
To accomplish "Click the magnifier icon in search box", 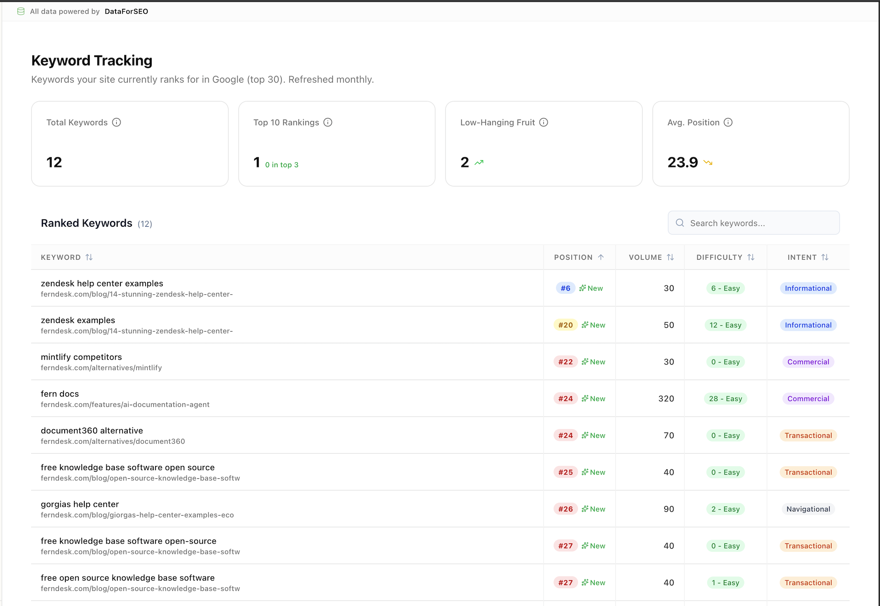I will [x=680, y=223].
